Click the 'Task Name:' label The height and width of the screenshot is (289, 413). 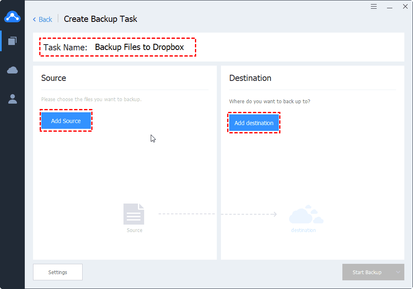pyautogui.click(x=65, y=47)
